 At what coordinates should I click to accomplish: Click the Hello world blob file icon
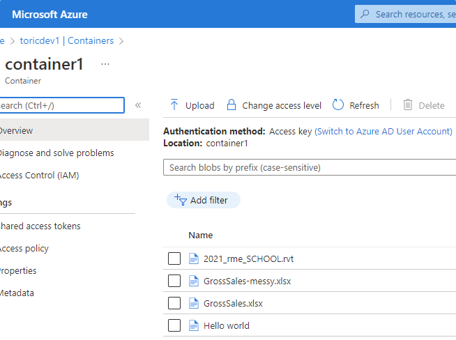(x=195, y=325)
